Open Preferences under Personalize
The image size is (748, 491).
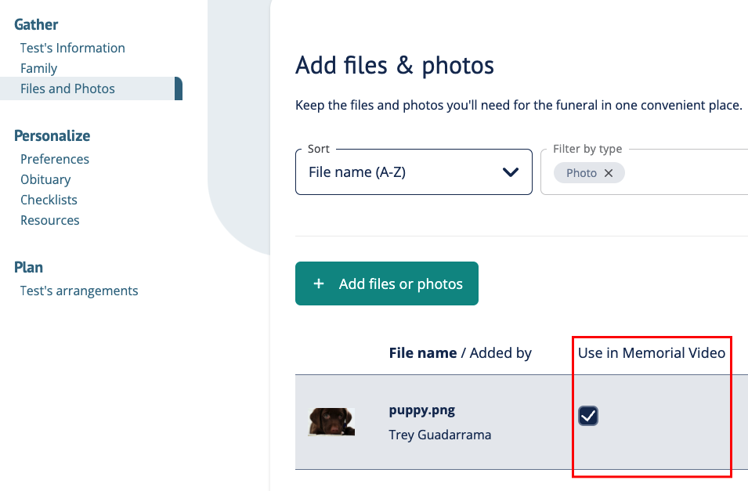pyautogui.click(x=55, y=159)
